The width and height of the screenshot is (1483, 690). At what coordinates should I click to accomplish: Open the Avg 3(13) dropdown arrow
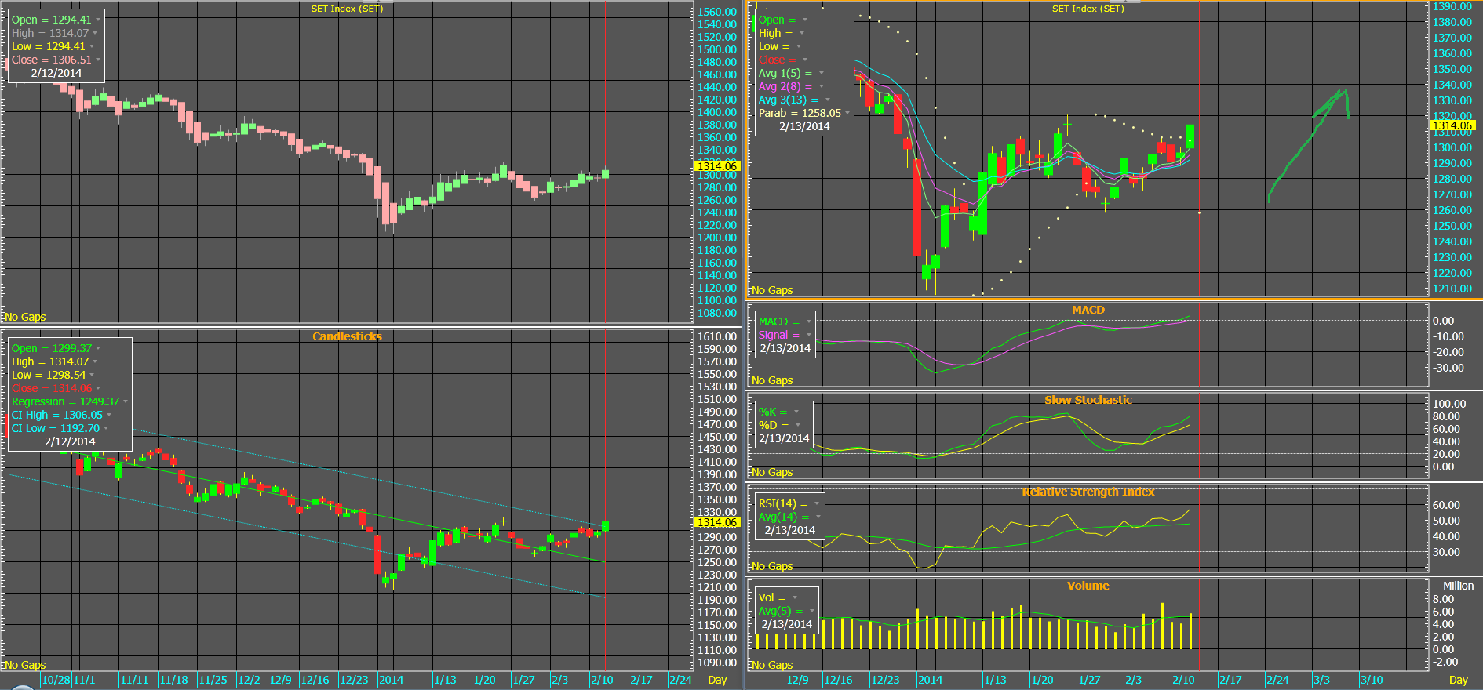click(x=828, y=100)
